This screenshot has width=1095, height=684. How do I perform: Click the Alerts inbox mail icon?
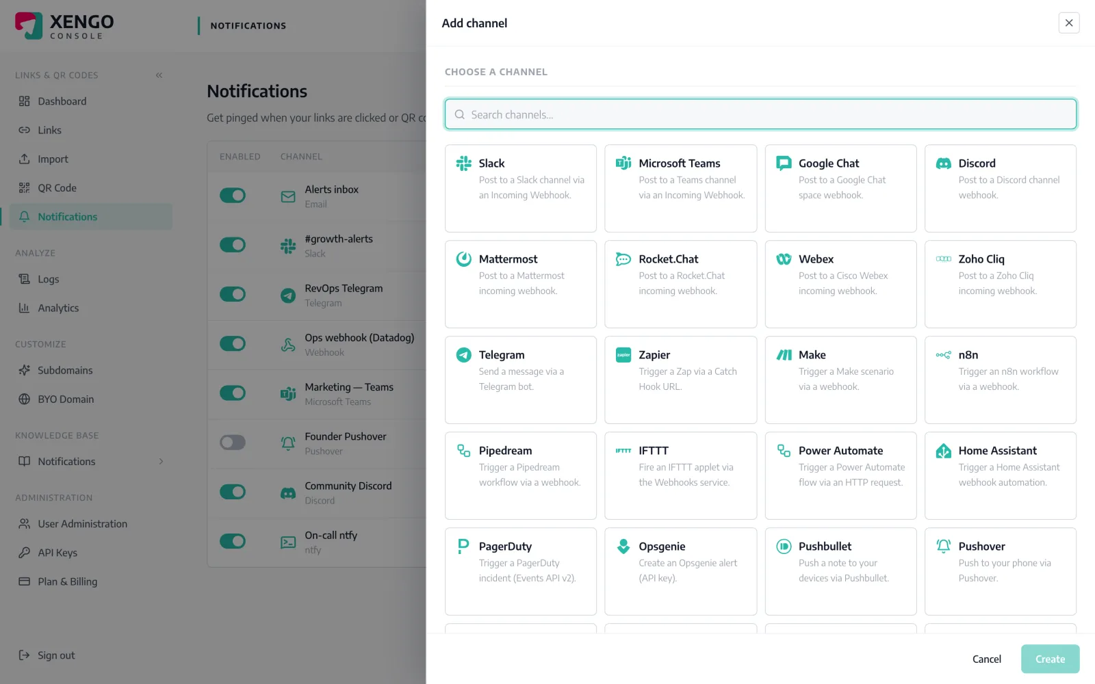288,197
